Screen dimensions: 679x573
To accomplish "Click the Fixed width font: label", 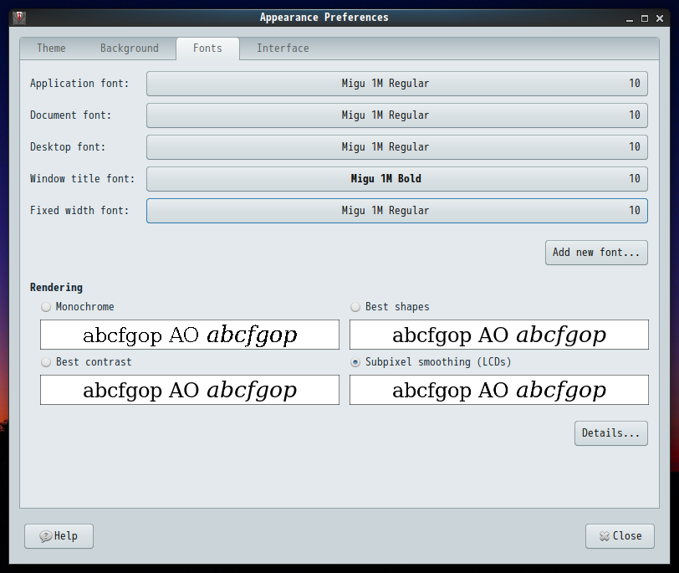I will tap(79, 211).
